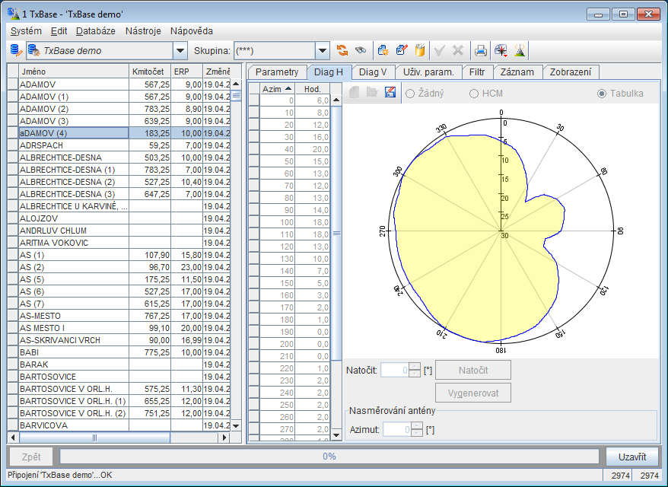
Task: Click the clipboard paste icon on the toolbar
Action: [419, 49]
